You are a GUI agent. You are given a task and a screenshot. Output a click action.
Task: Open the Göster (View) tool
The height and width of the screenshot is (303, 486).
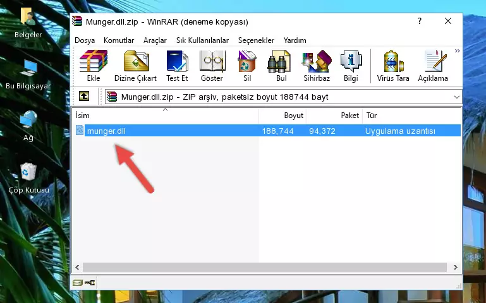tap(212, 66)
